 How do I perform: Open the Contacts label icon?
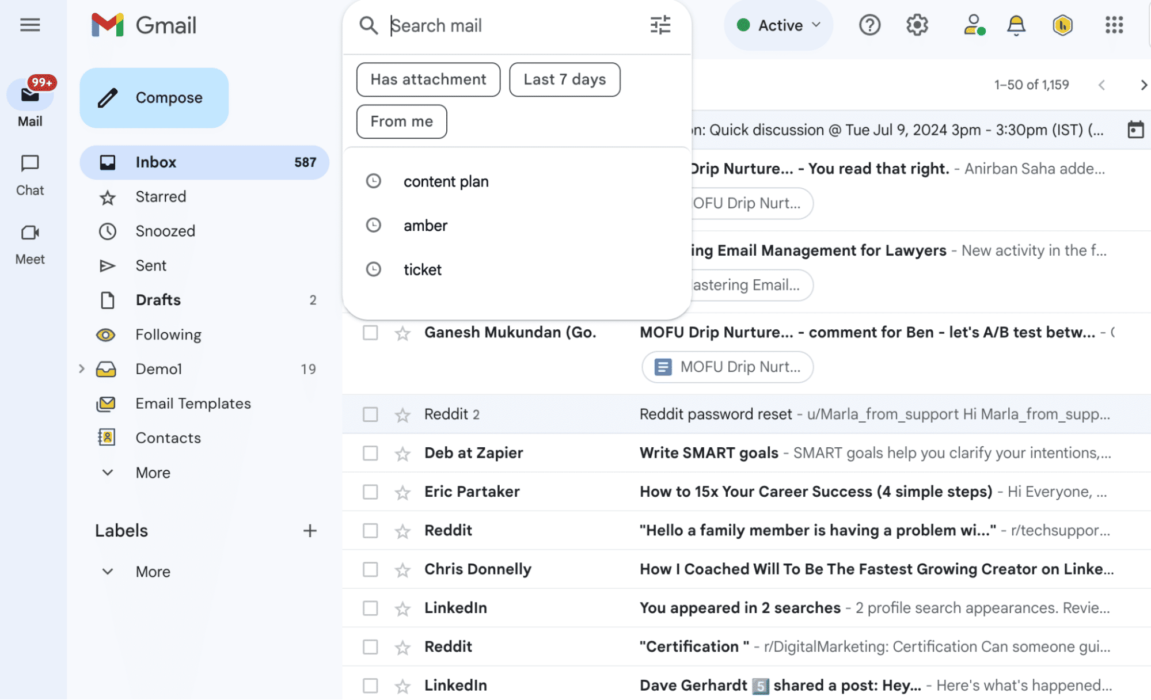107,438
